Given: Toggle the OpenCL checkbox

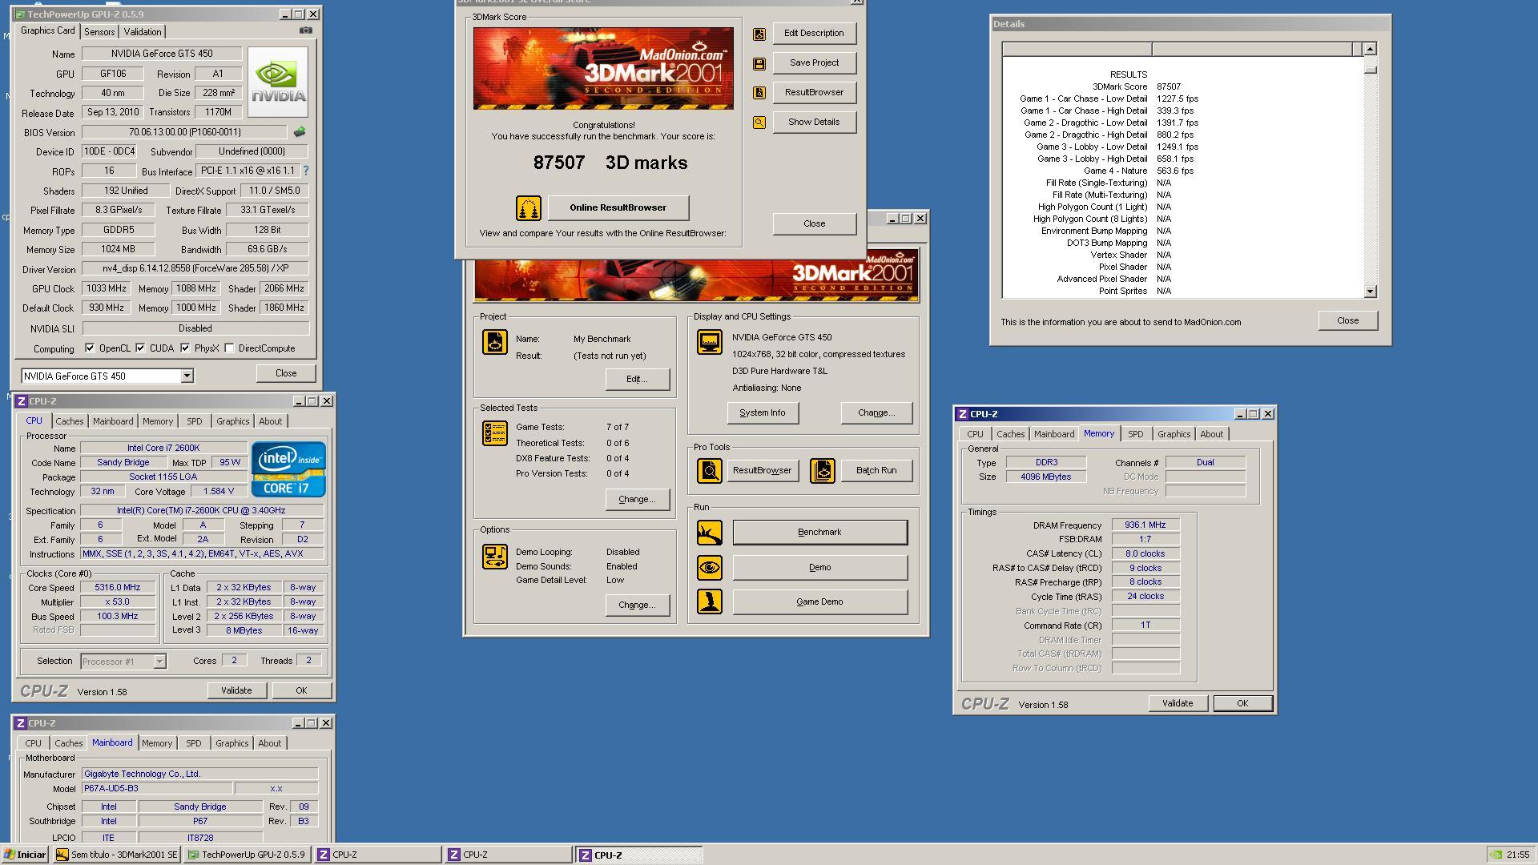Looking at the screenshot, I should click(x=90, y=348).
